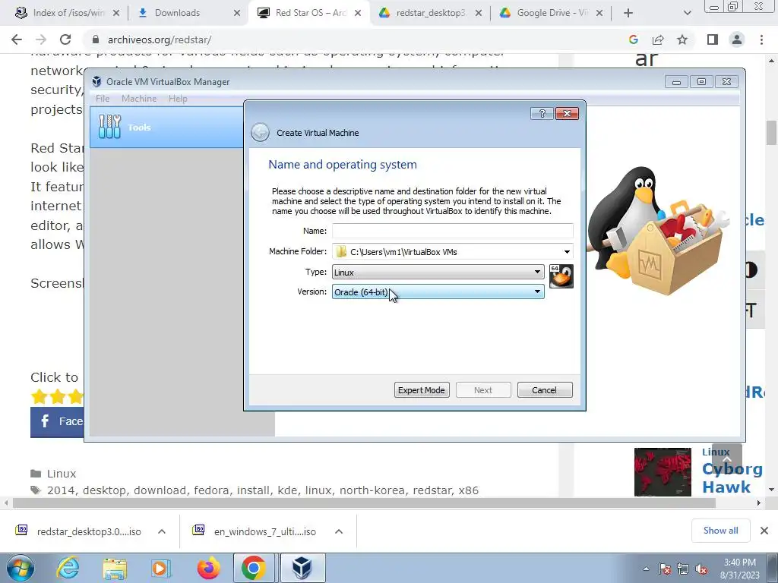Open Chrome profile avatar
The height and width of the screenshot is (583, 778).
pyautogui.click(x=737, y=39)
